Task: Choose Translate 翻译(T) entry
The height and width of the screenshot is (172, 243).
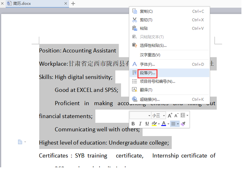Action: tap(169, 90)
